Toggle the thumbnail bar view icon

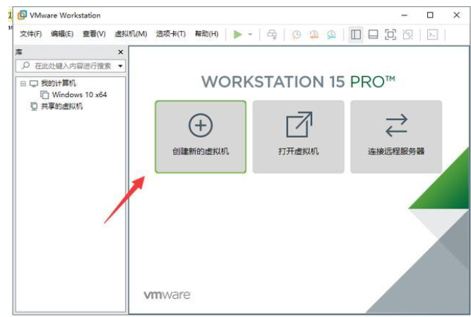click(x=373, y=35)
